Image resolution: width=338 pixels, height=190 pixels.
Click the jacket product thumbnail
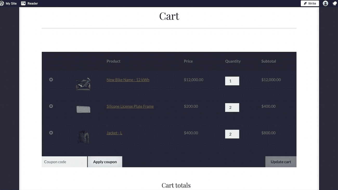click(x=83, y=137)
